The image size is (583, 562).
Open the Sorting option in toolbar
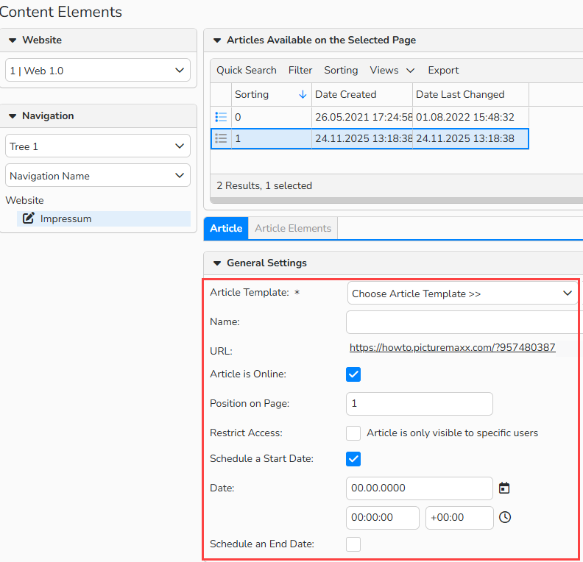pyautogui.click(x=341, y=70)
